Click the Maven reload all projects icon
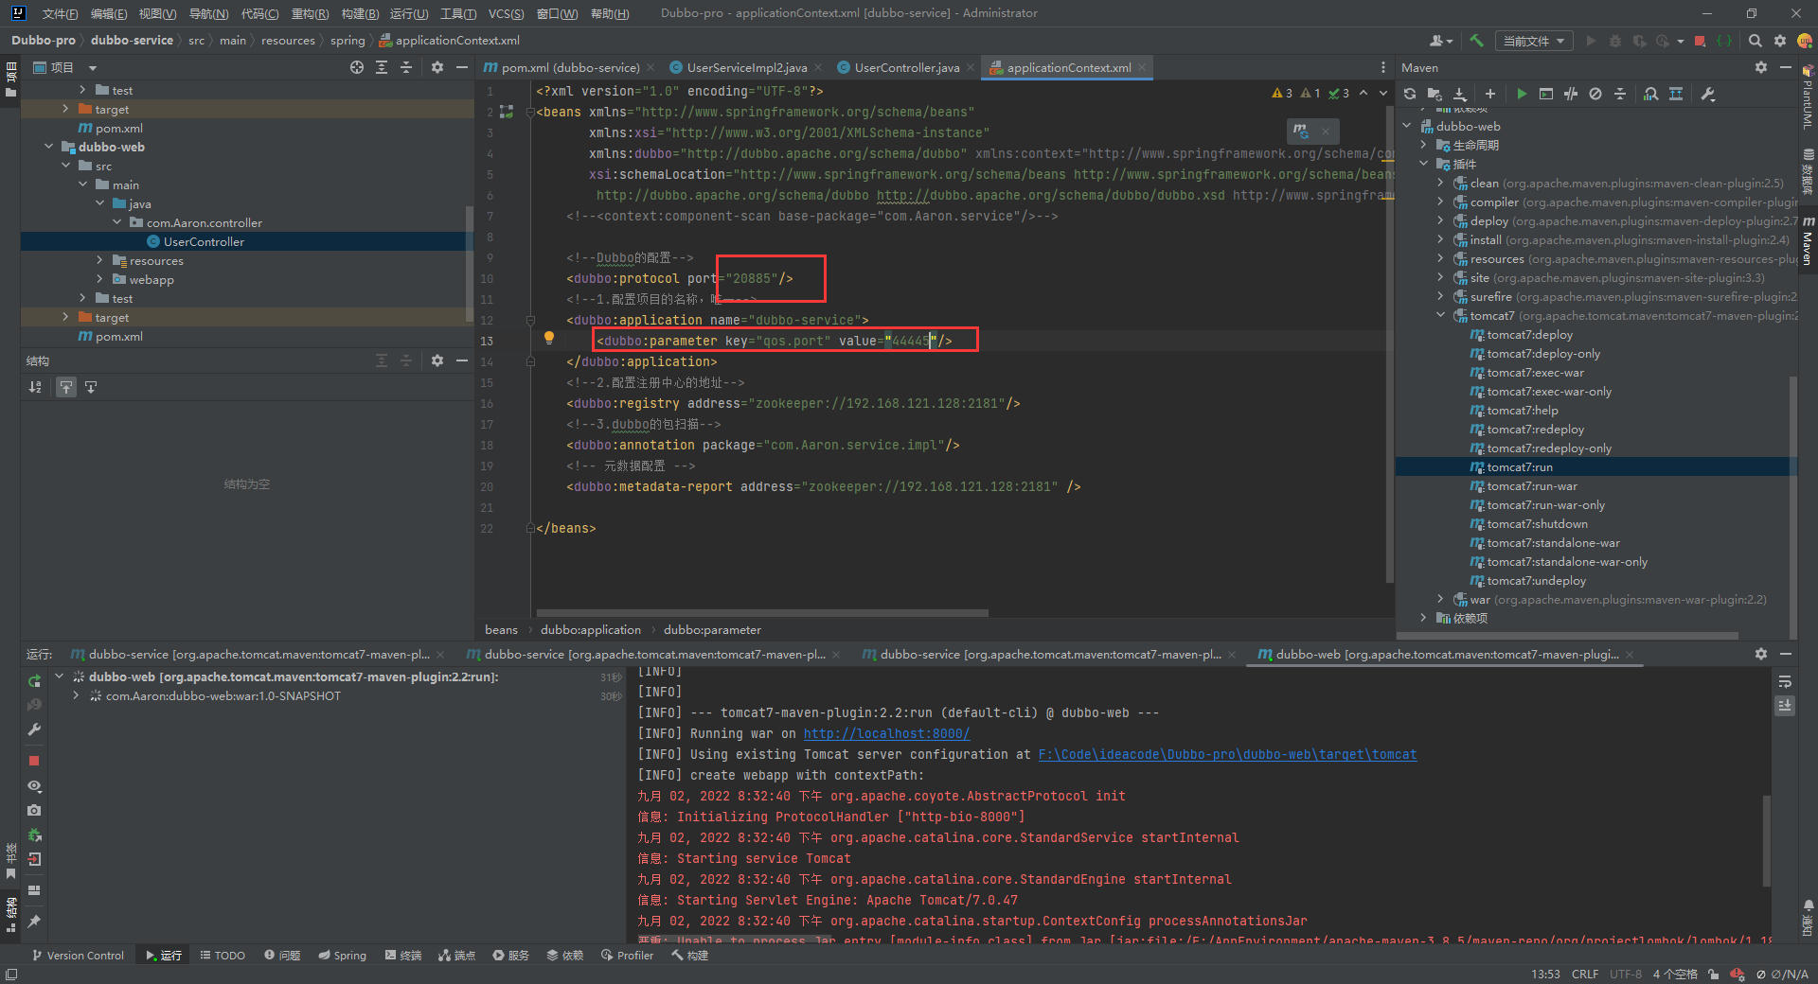The height and width of the screenshot is (984, 1818). click(x=1410, y=94)
